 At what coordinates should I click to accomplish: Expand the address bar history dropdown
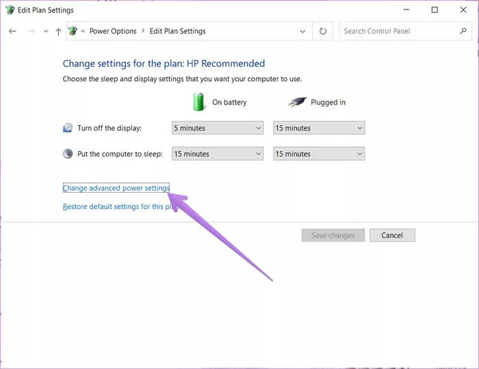(x=302, y=31)
